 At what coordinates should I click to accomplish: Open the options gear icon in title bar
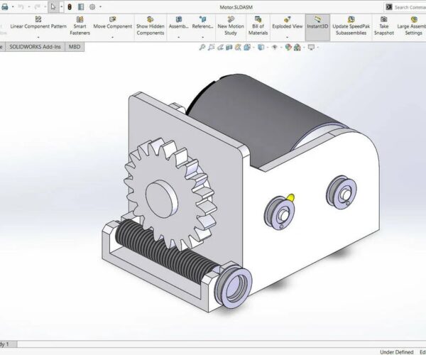[92, 6]
